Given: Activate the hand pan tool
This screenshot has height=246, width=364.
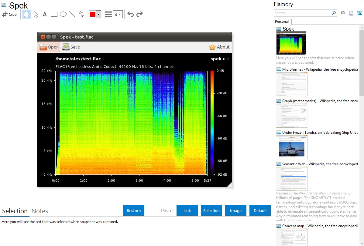Looking at the screenshot, I should 27,14.
